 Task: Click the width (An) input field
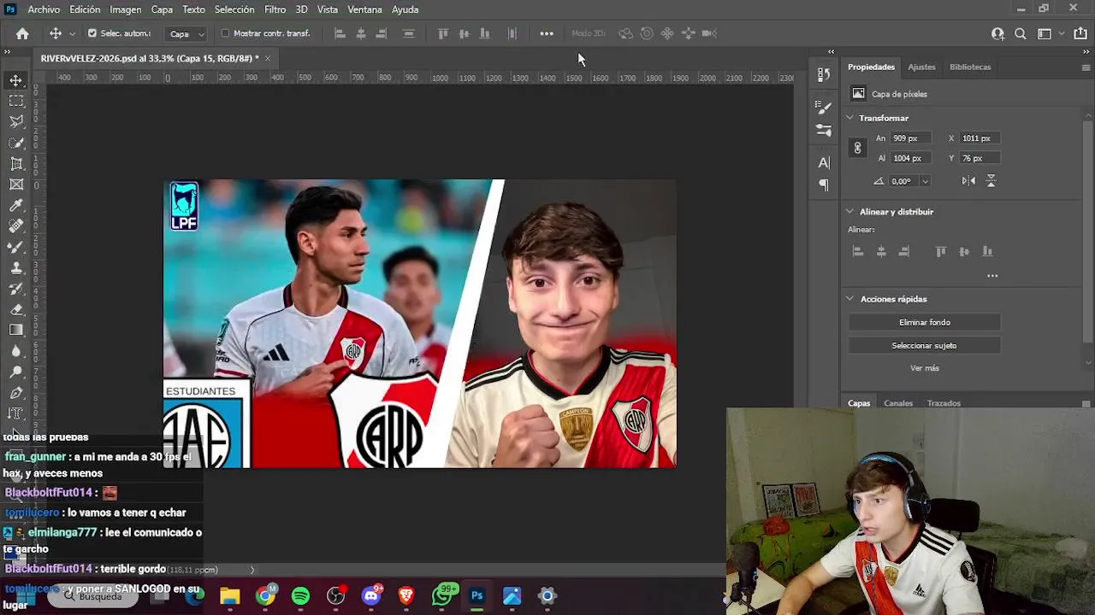coord(910,138)
